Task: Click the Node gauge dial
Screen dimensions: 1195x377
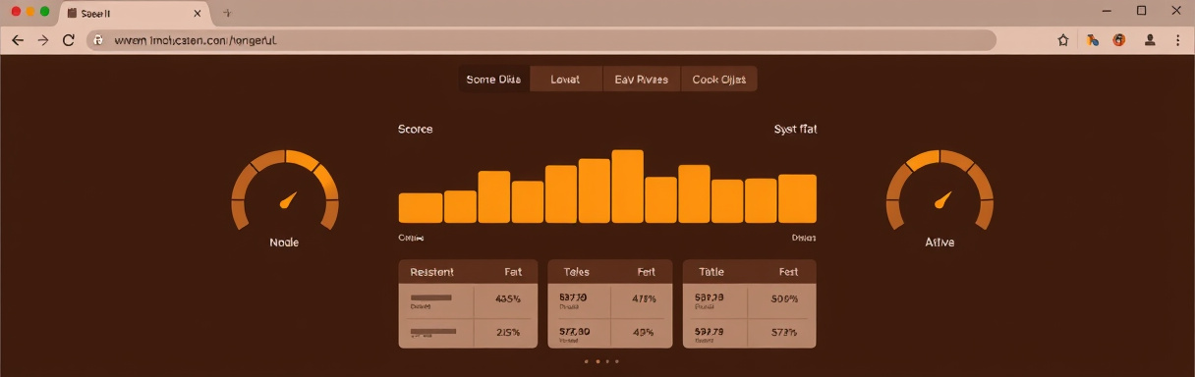Action: (x=285, y=191)
